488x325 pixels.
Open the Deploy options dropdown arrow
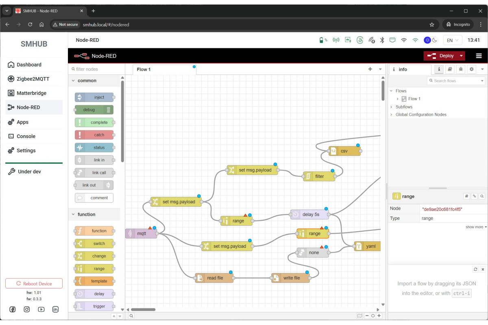tap(461, 56)
